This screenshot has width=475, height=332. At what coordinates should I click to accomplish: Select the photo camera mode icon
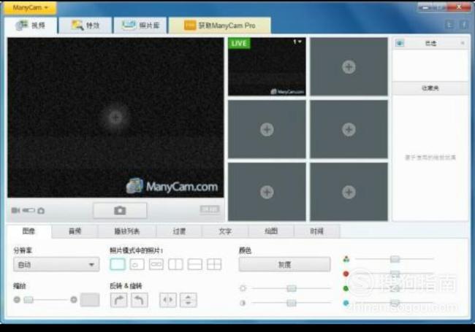41,211
